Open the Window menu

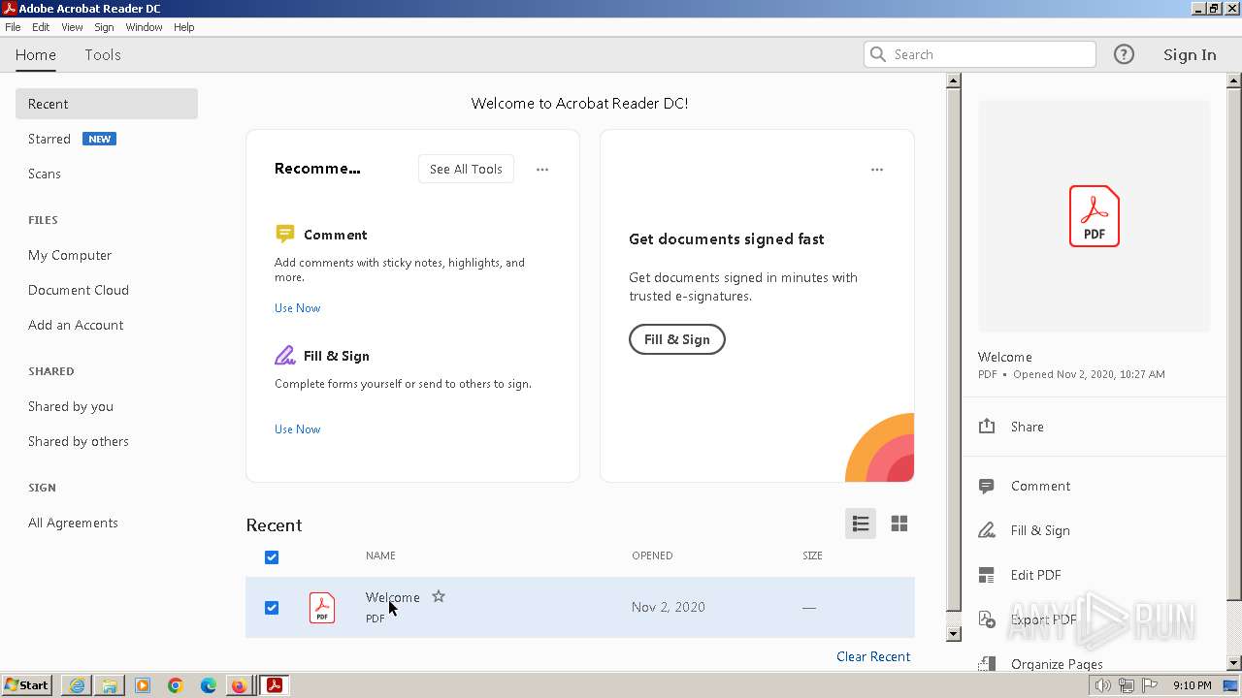point(144,27)
